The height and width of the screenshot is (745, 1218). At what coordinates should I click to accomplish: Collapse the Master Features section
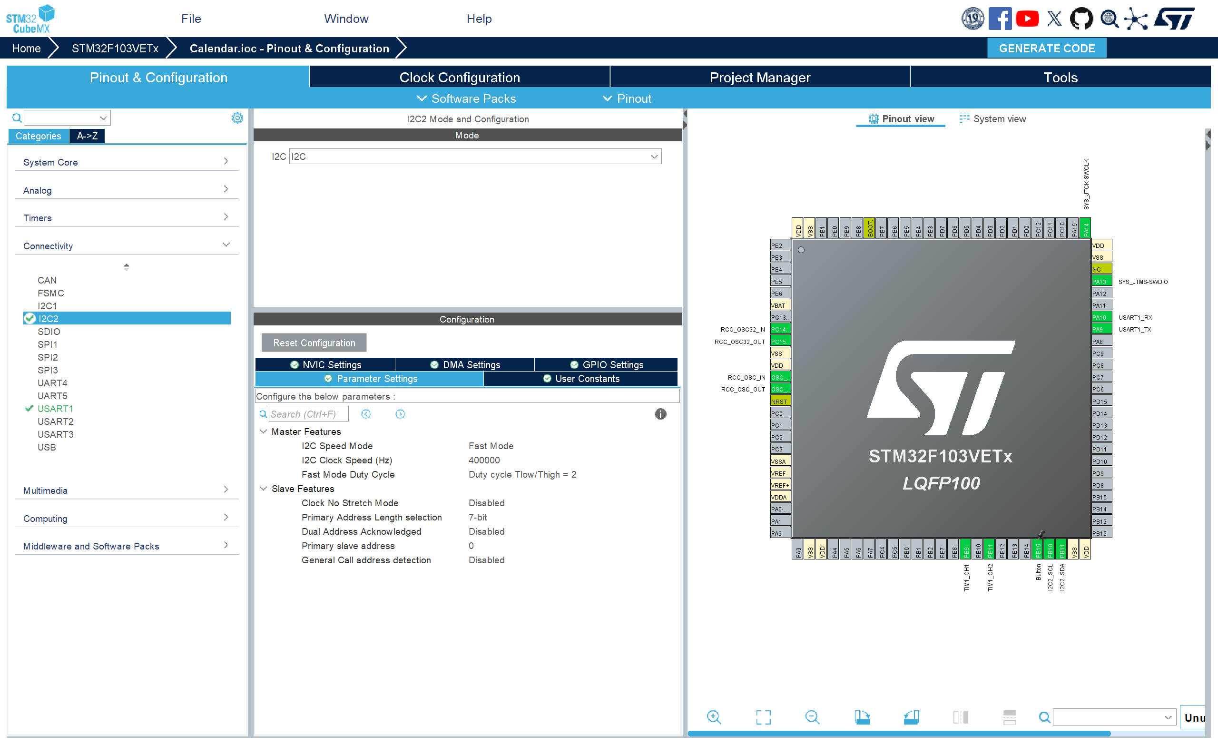pyautogui.click(x=264, y=431)
